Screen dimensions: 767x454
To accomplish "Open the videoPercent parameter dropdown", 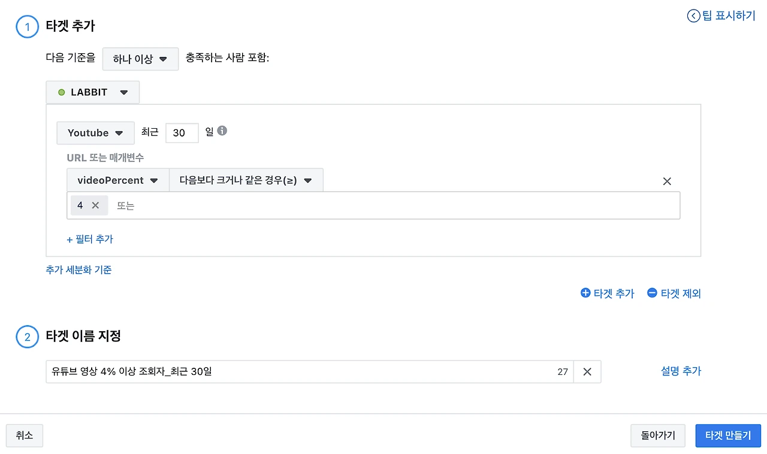I will (118, 180).
